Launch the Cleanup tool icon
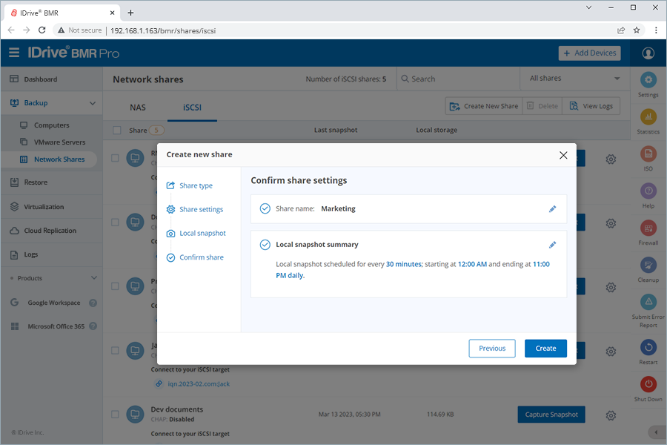667x445 pixels. [x=648, y=266]
